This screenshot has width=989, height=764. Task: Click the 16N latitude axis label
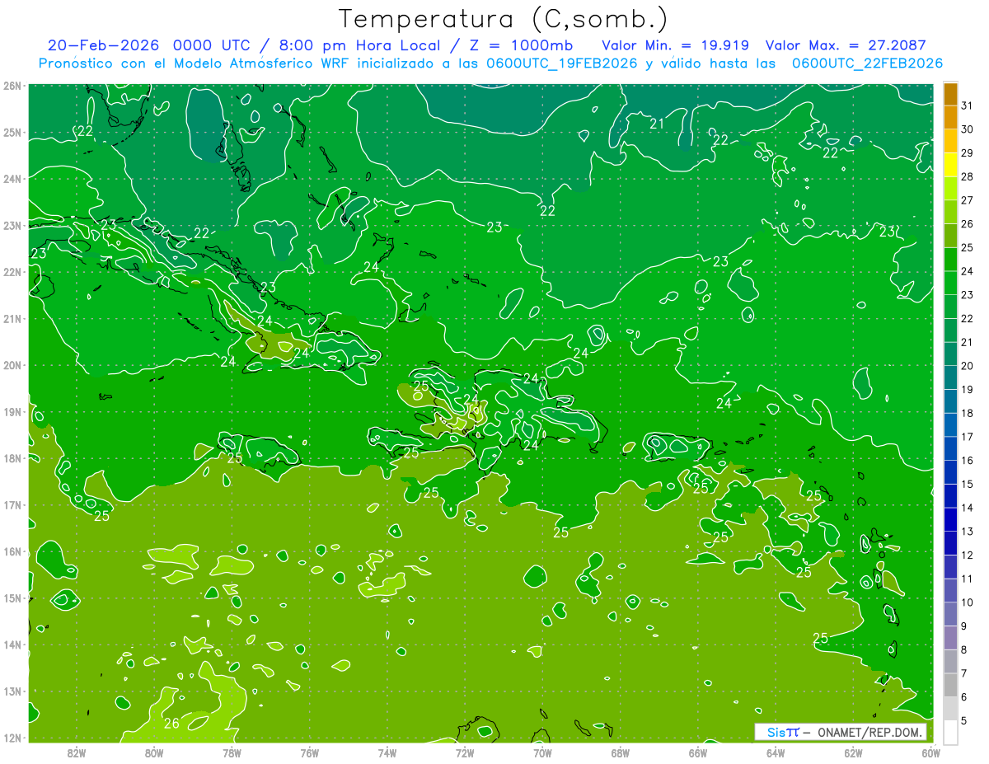click(x=12, y=551)
